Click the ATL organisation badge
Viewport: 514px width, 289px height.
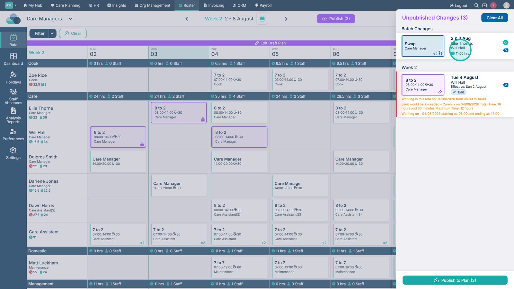[x=9, y=5]
